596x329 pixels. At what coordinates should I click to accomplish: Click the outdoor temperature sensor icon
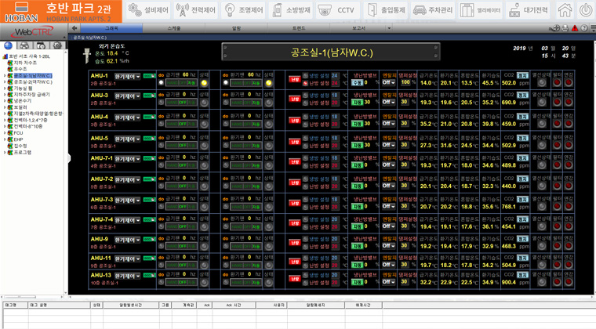point(87,56)
